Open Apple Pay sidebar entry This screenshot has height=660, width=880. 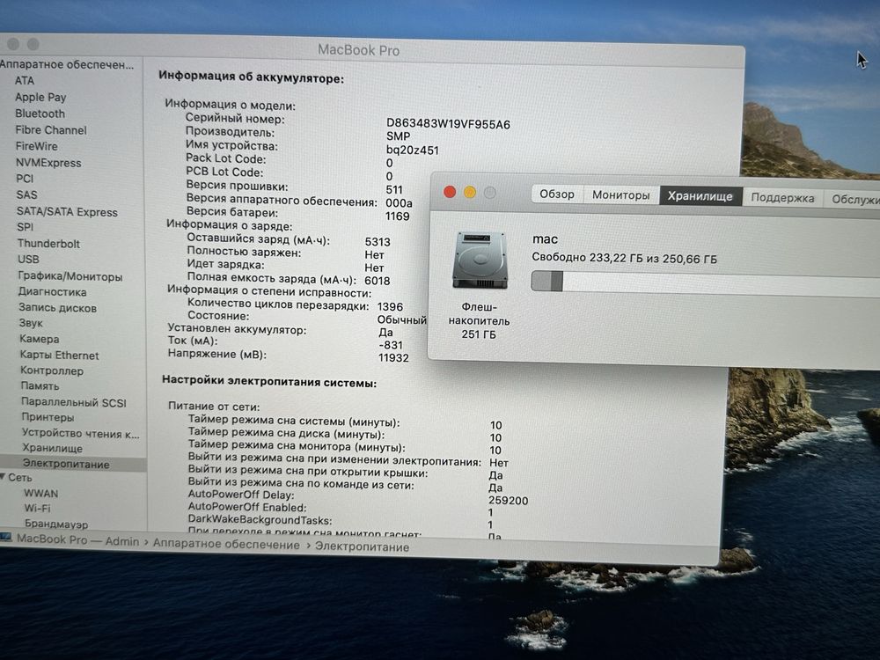(40, 97)
